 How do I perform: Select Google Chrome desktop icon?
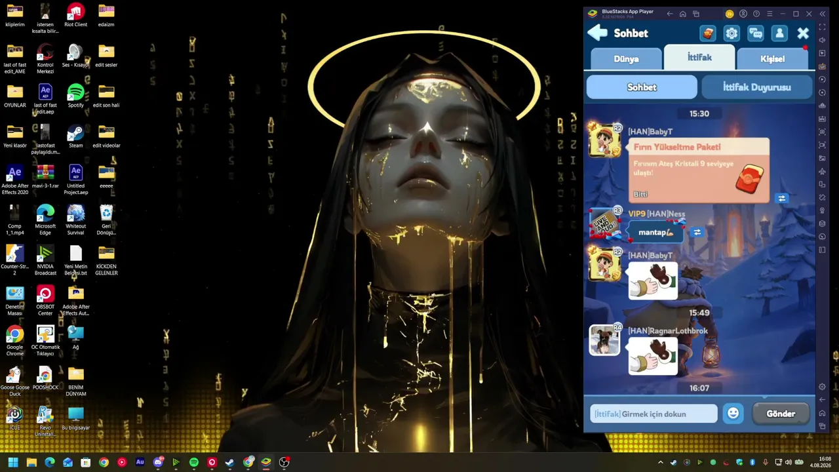pos(14,341)
